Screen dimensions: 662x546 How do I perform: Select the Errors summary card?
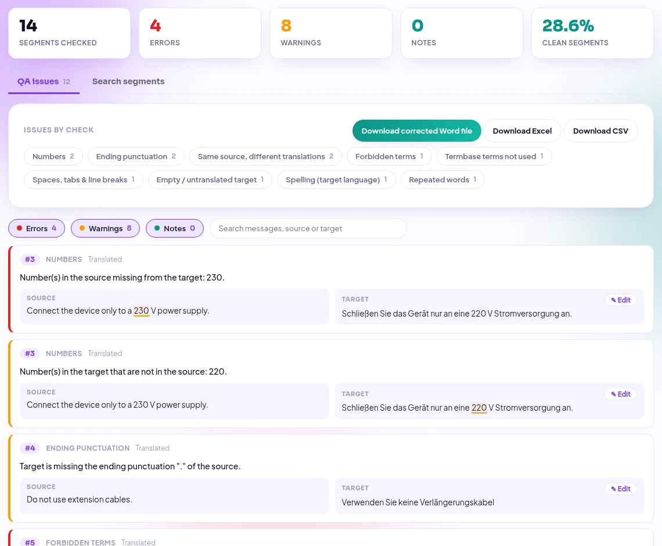coord(200,33)
